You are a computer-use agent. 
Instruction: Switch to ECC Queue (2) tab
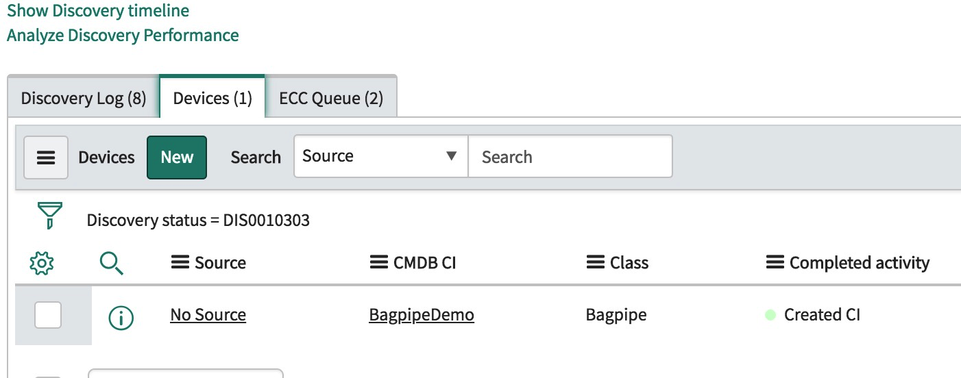pyautogui.click(x=331, y=99)
